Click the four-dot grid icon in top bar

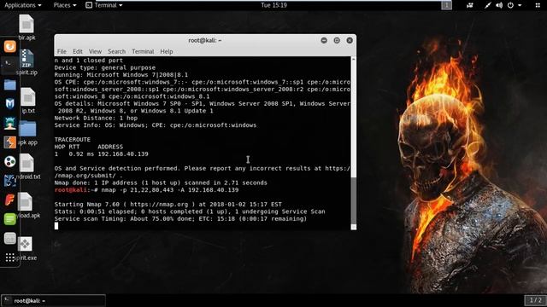click(x=538, y=5)
